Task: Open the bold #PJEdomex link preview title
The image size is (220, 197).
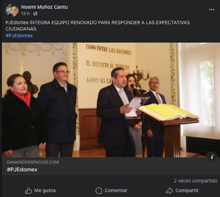Action: [22, 169]
